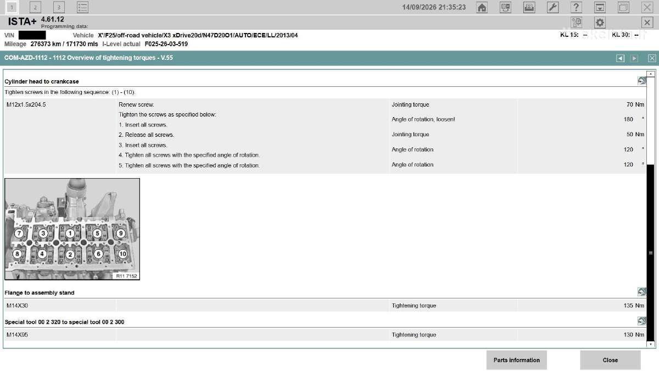
Task: Click the 'Flange to assembly stand' heading
Action: coord(40,292)
